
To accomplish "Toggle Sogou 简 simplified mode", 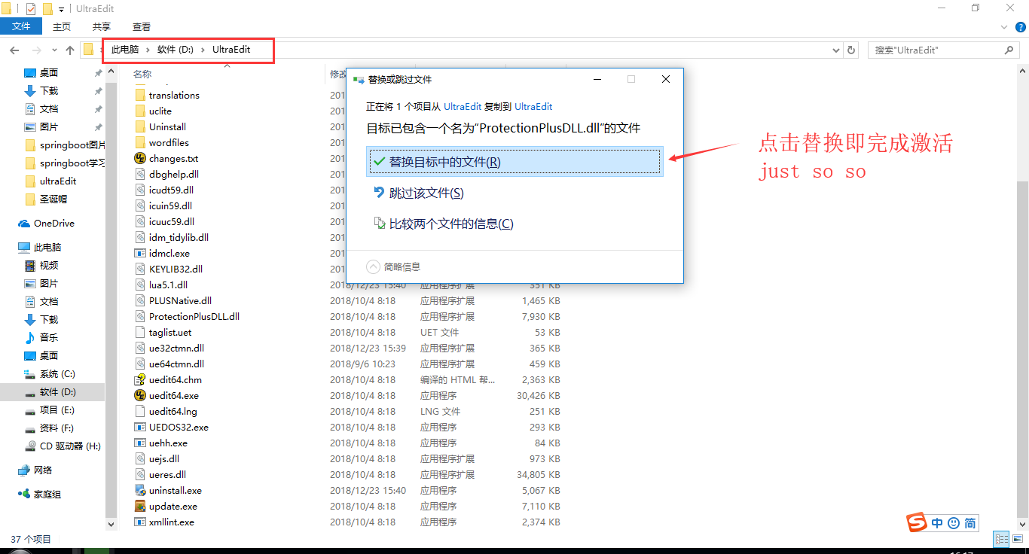I will [x=970, y=522].
